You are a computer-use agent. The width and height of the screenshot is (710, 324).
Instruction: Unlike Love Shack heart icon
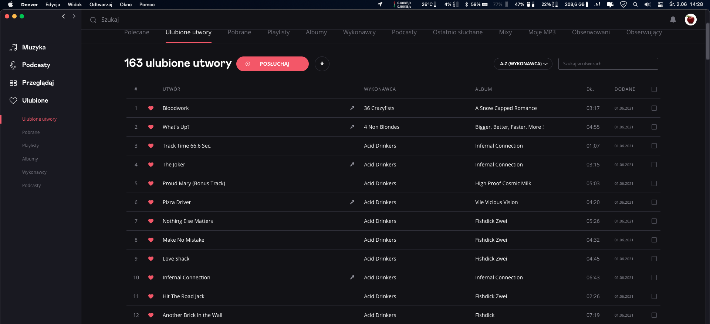[151, 259]
